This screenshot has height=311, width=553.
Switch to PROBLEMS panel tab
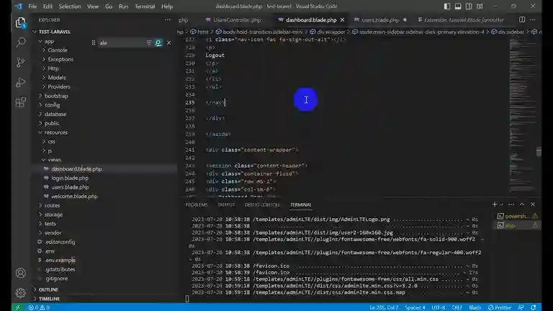(197, 205)
